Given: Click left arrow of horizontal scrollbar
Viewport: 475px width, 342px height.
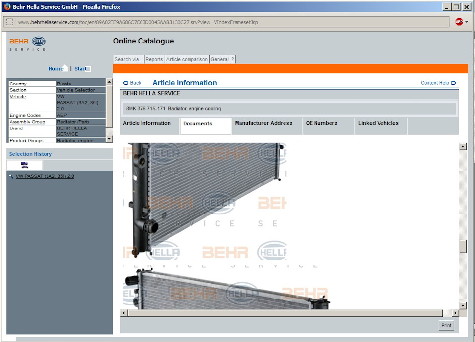Looking at the screenshot, I should (124, 313).
